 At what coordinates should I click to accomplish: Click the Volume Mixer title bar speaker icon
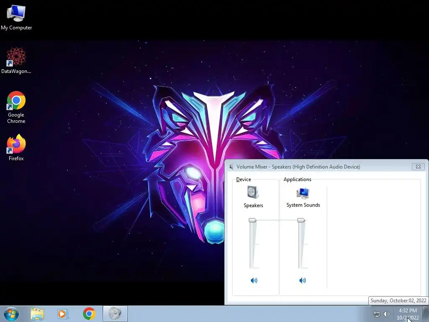point(231,167)
